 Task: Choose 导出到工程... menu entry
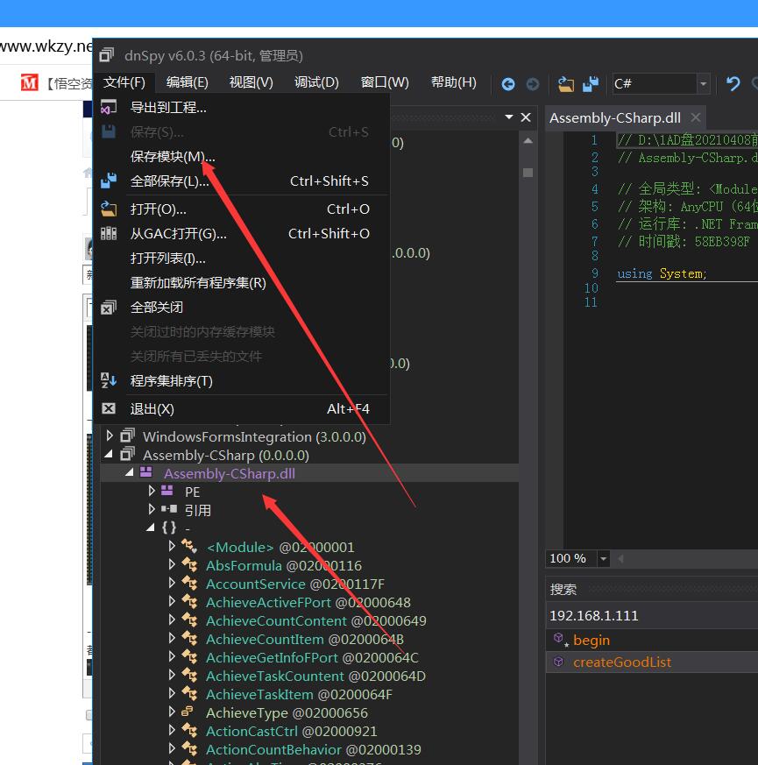coord(242,107)
